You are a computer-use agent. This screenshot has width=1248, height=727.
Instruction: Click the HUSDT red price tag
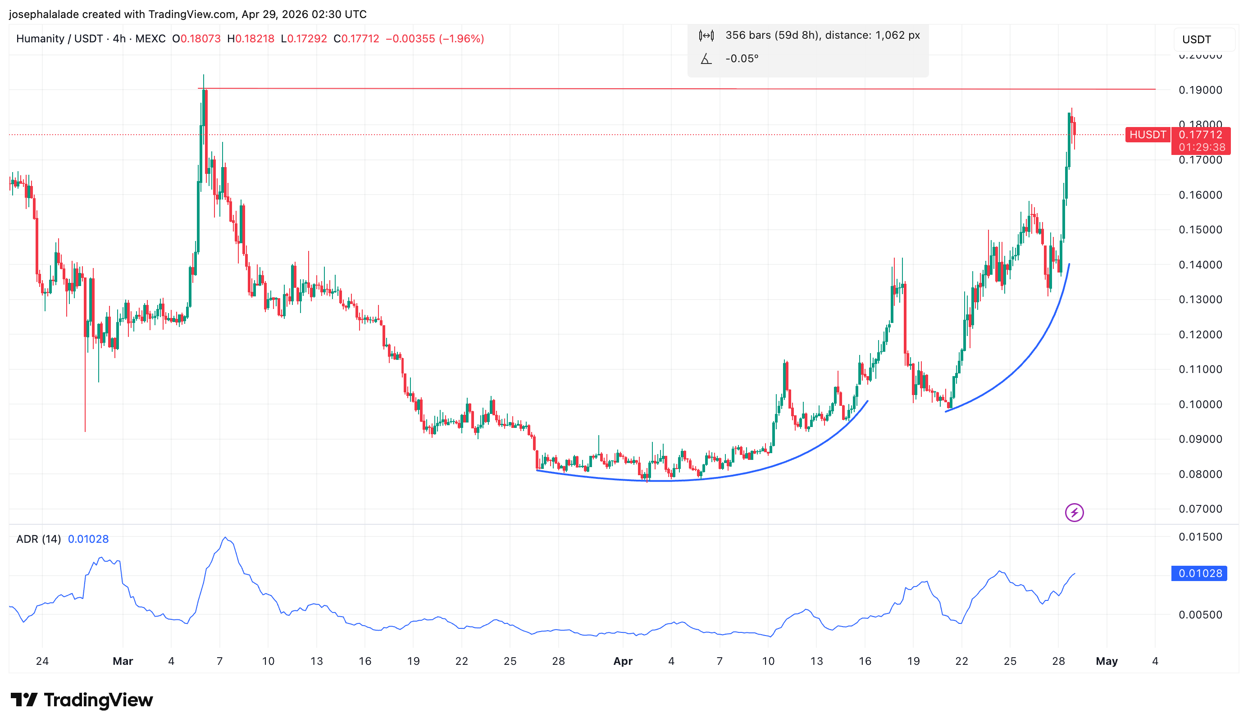click(1147, 135)
